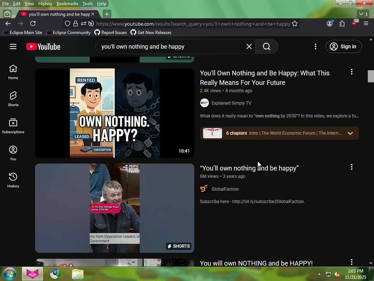Image resolution: width=374 pixels, height=281 pixels.
Task: Open 'You will own NOTHING and be HAPPY!' title
Action: [256, 263]
